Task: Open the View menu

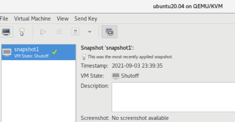Action: pos(62,19)
